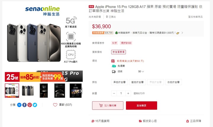
Task: Share via Messenger icon
Action: [19, 105]
